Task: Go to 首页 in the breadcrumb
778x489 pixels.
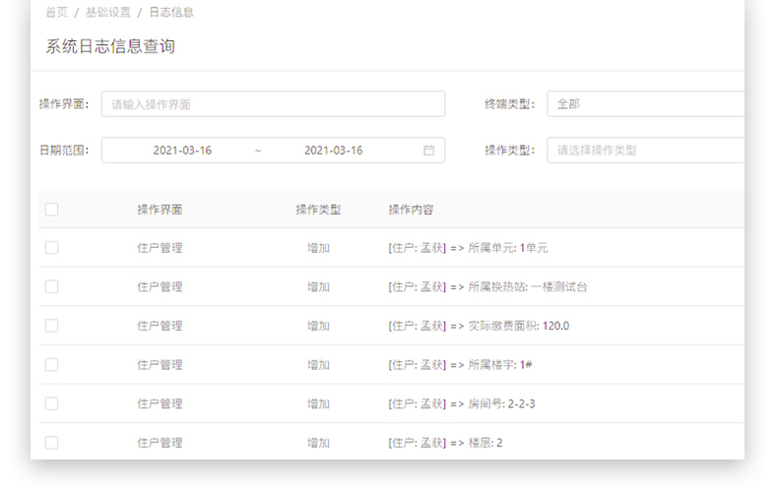Action: pyautogui.click(x=57, y=13)
